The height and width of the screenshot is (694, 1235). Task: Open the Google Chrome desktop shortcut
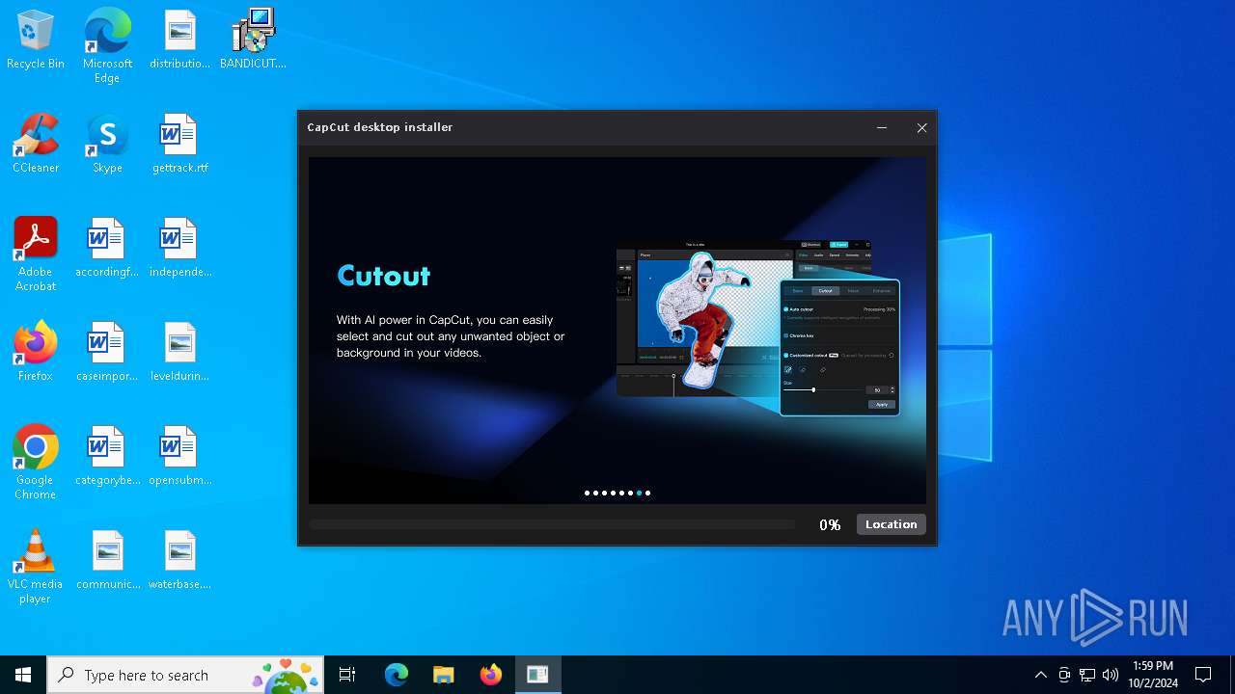[x=36, y=462]
